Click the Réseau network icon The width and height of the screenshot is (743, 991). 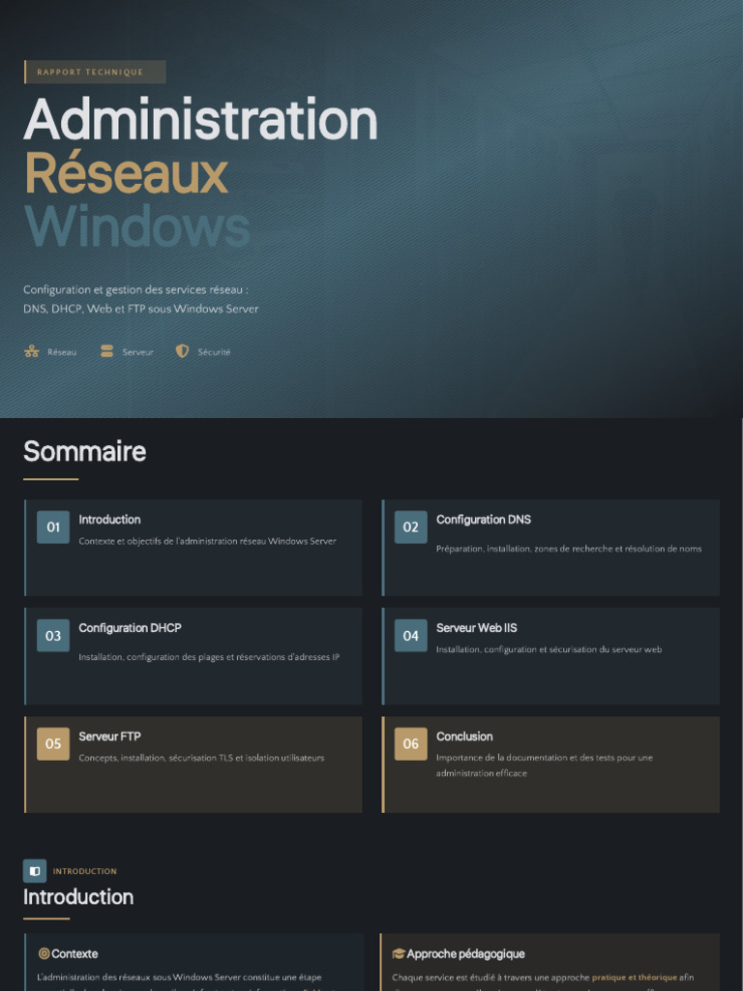pos(32,351)
